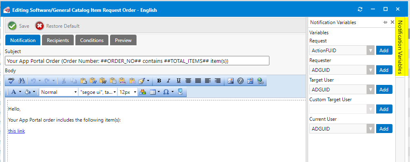Toggle bold formatting
The width and height of the screenshot is (410, 162).
pyautogui.click(x=159, y=81)
